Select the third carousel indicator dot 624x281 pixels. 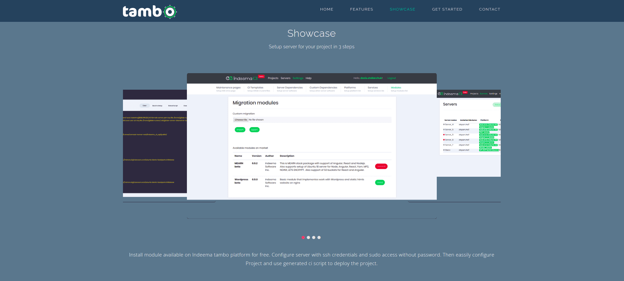[x=313, y=237]
